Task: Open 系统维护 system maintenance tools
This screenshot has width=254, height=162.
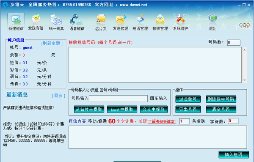Action: (x=180, y=22)
